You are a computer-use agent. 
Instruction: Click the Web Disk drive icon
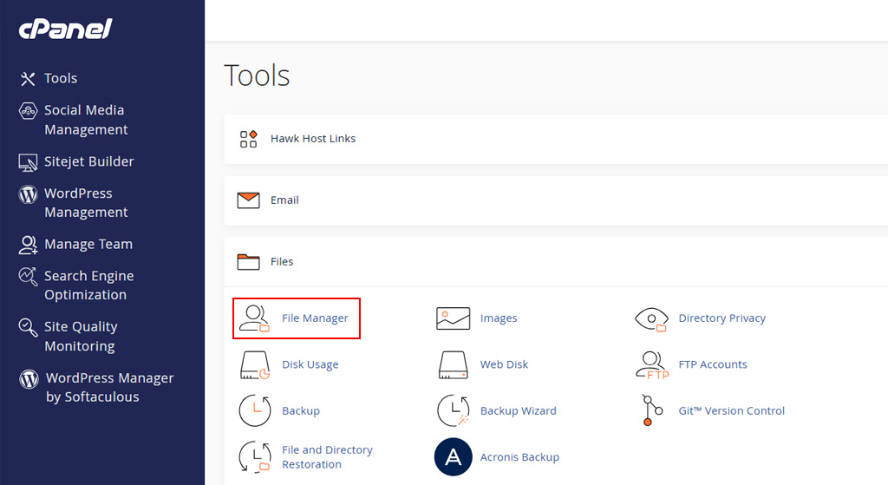point(453,365)
